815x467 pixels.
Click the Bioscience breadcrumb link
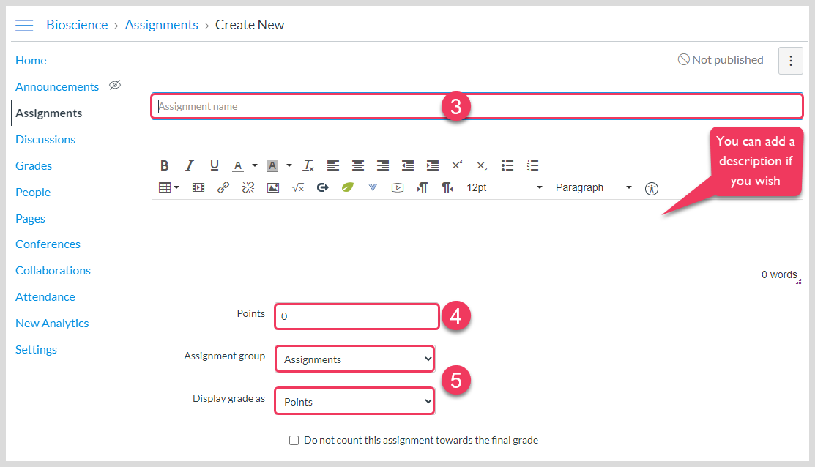(77, 25)
